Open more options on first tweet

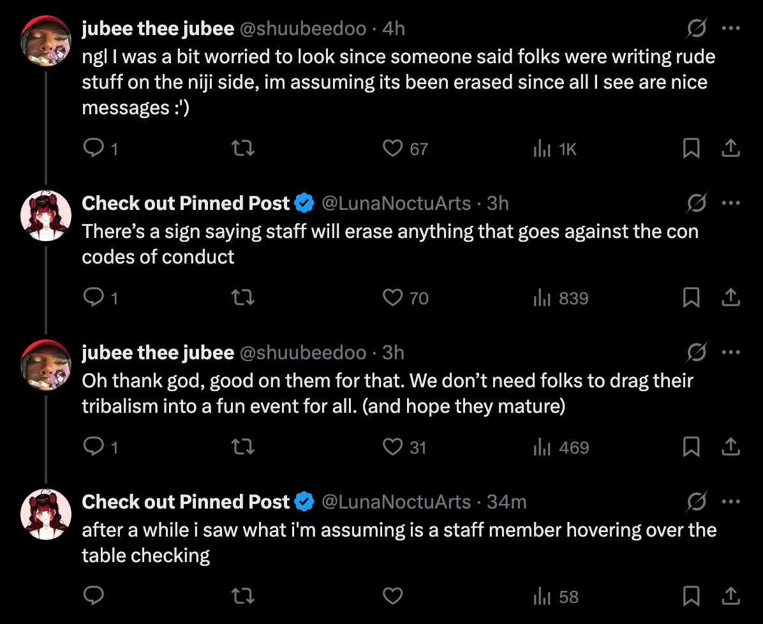(x=730, y=28)
